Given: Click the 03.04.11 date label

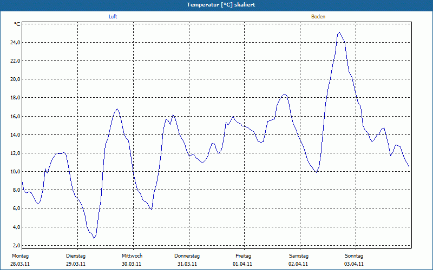Looking at the screenshot, I should click(354, 264).
